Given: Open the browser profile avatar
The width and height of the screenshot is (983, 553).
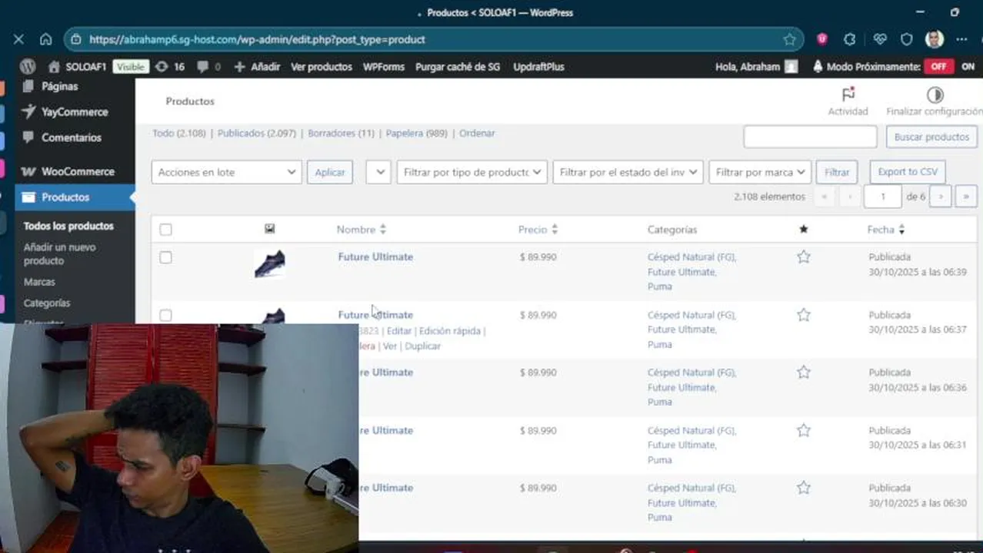Looking at the screenshot, I should click(x=935, y=39).
